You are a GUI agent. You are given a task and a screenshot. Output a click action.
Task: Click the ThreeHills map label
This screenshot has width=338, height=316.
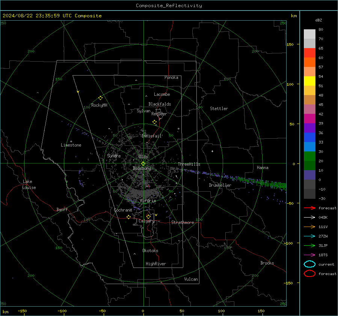tap(189, 164)
